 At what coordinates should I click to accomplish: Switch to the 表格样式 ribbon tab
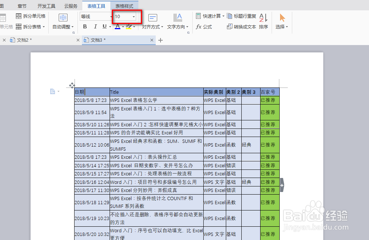[124, 6]
